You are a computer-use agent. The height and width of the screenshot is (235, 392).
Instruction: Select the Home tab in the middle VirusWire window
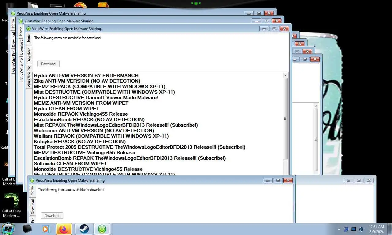click(21, 32)
